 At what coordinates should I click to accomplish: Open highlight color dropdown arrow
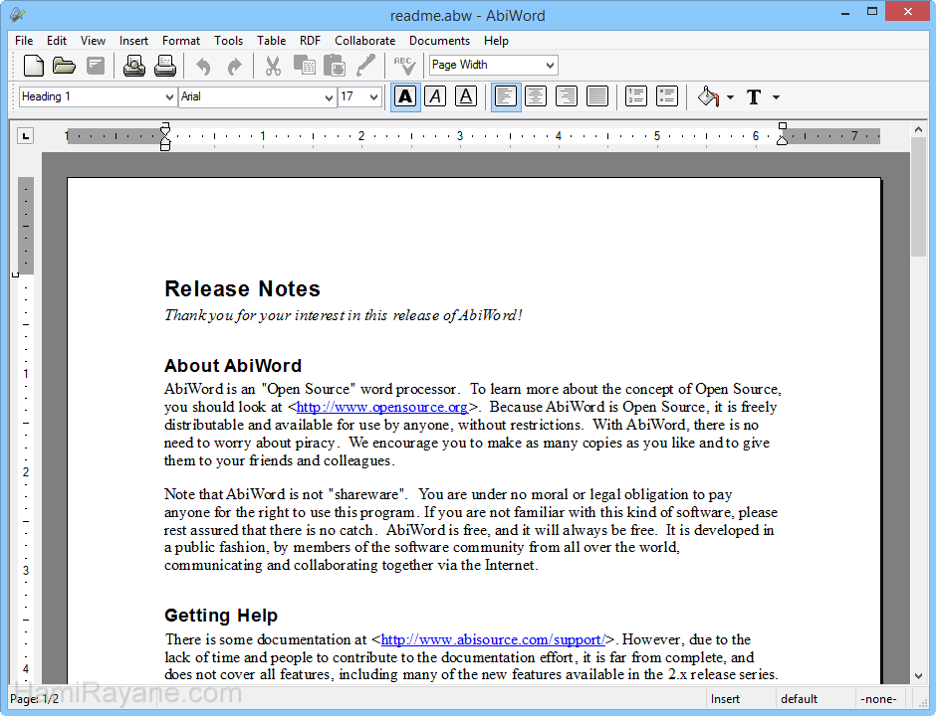click(730, 97)
